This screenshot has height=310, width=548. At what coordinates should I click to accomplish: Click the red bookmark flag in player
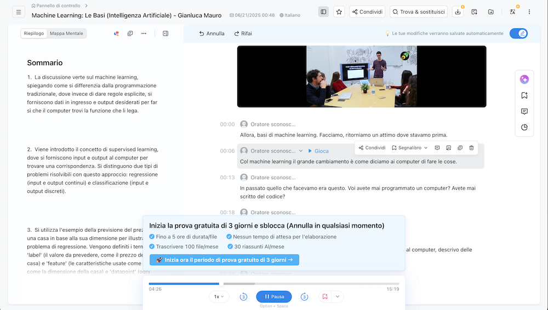click(325, 297)
